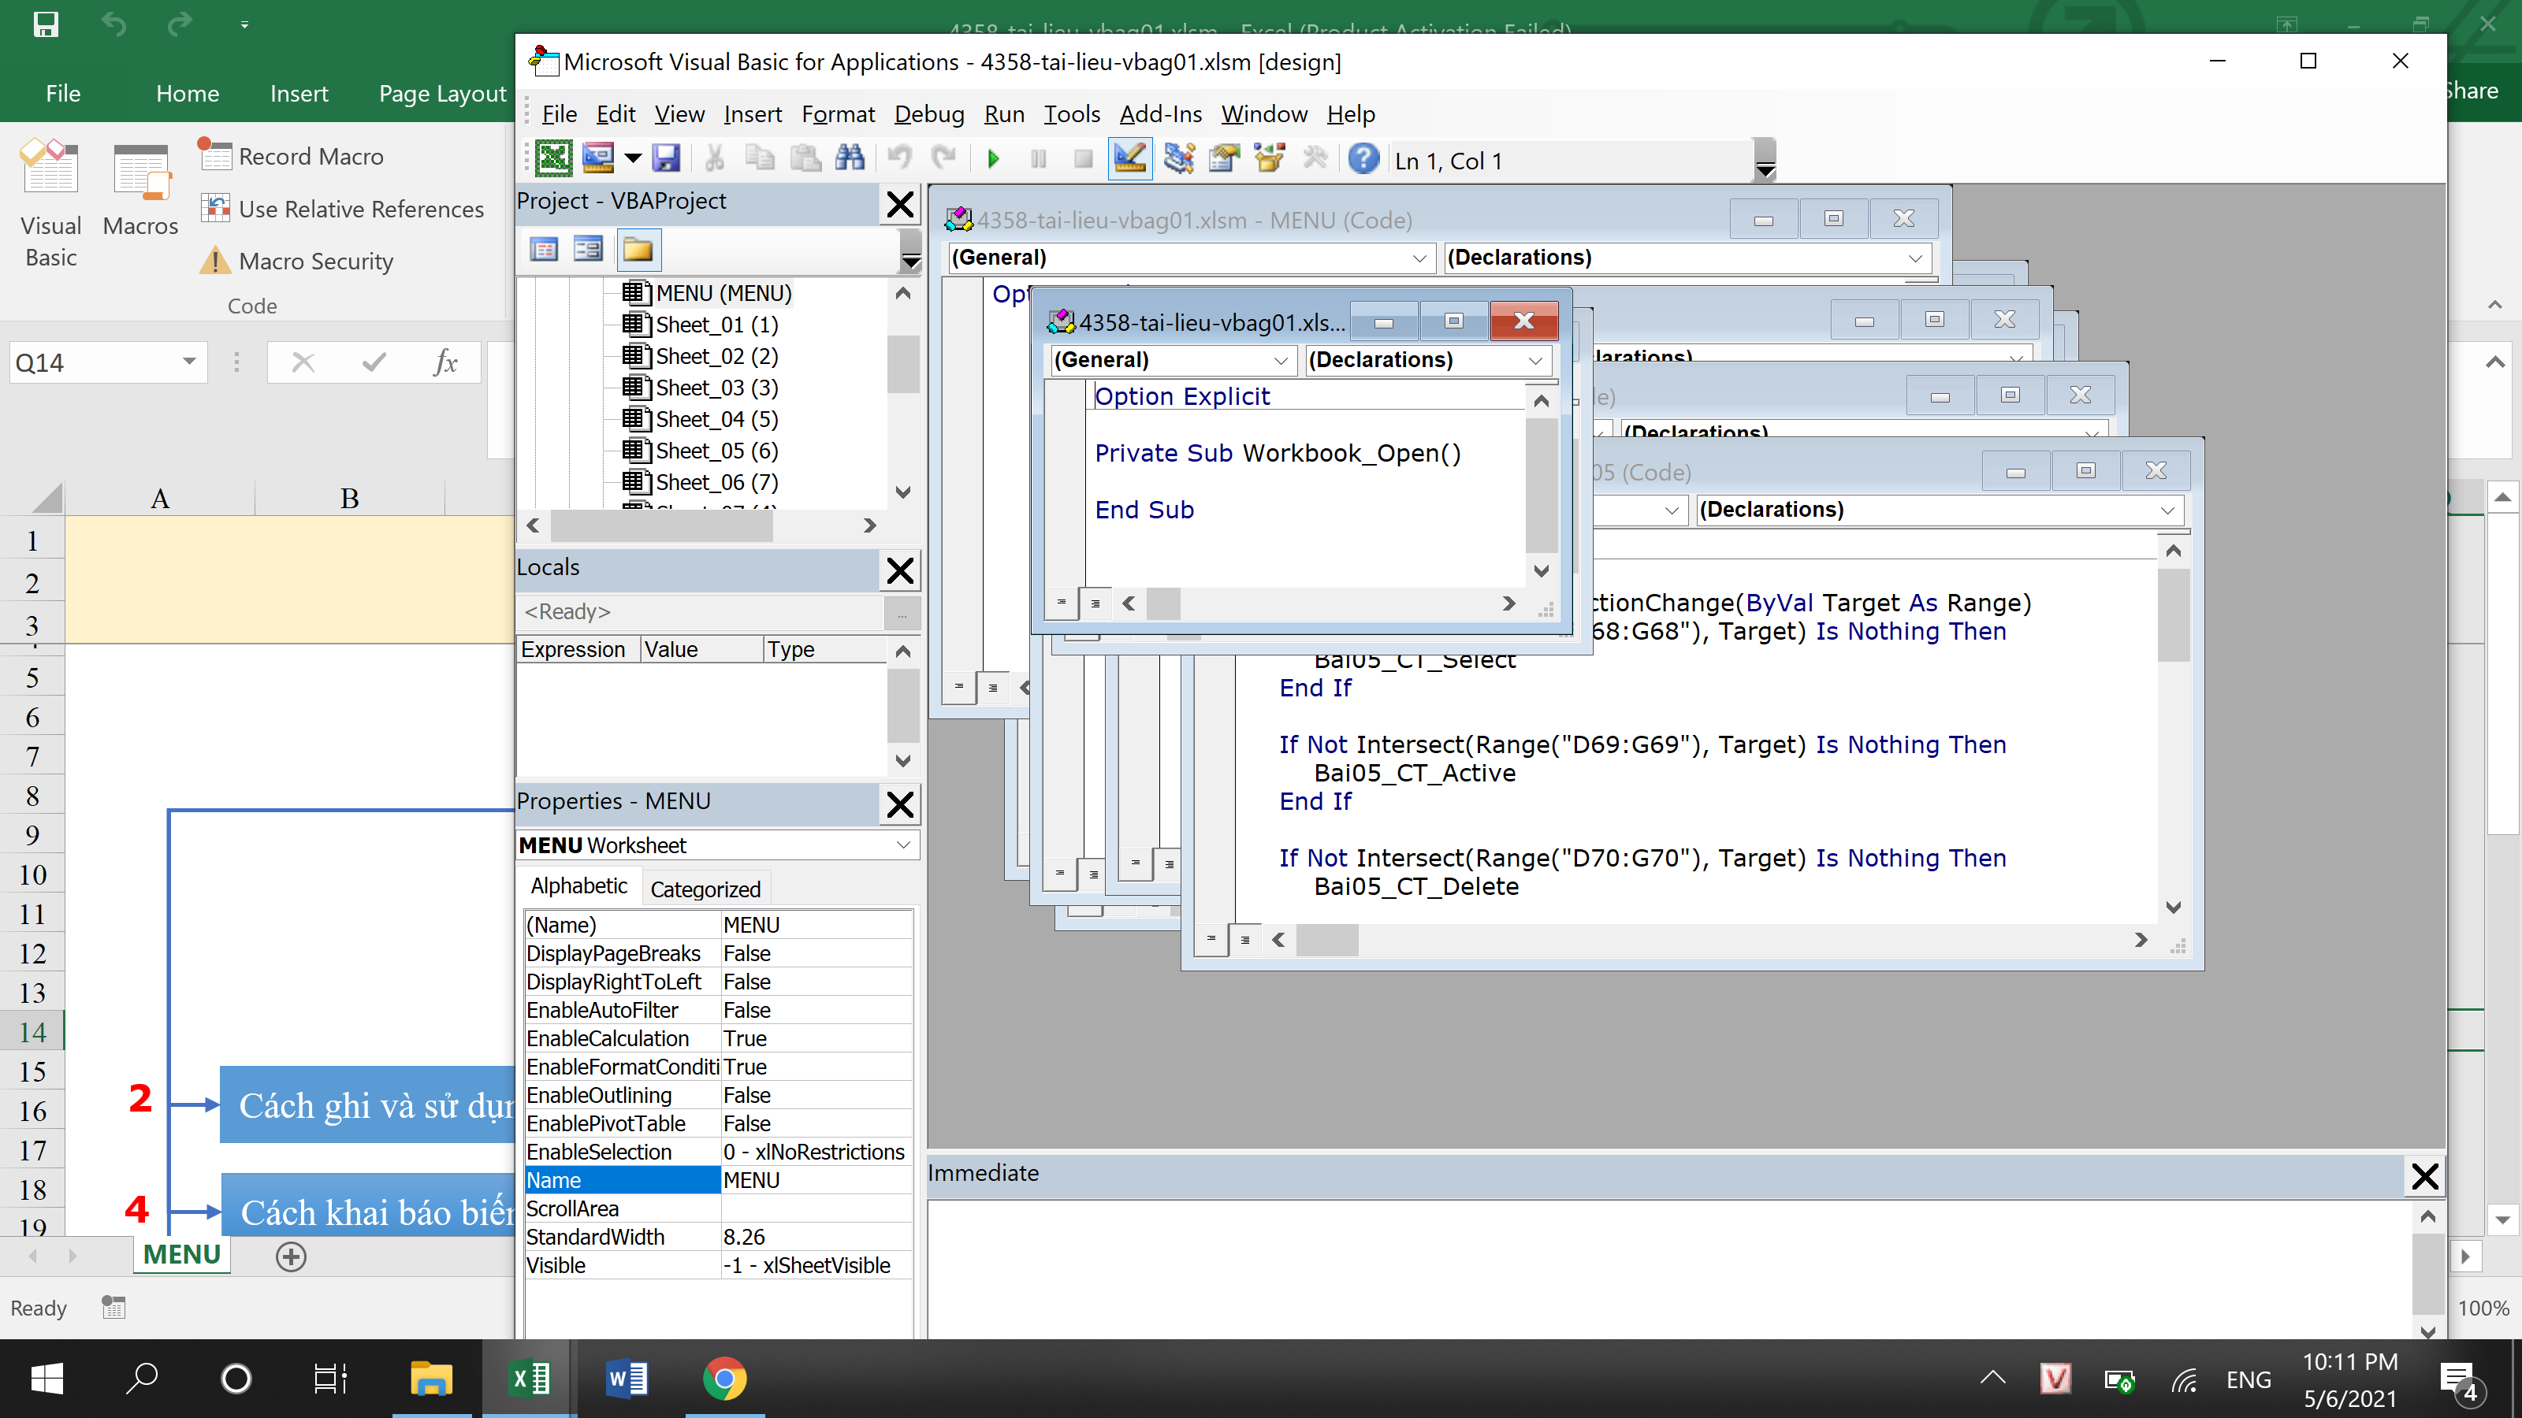This screenshot has height=1418, width=2522.
Task: Open the Name Box dropdown arrow
Action: [189, 362]
